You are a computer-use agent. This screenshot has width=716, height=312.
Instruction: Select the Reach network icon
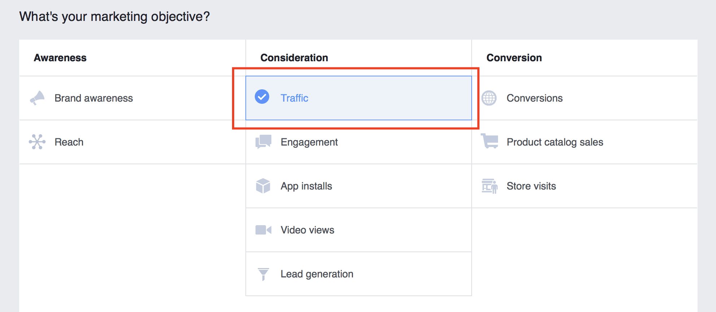[x=37, y=142]
